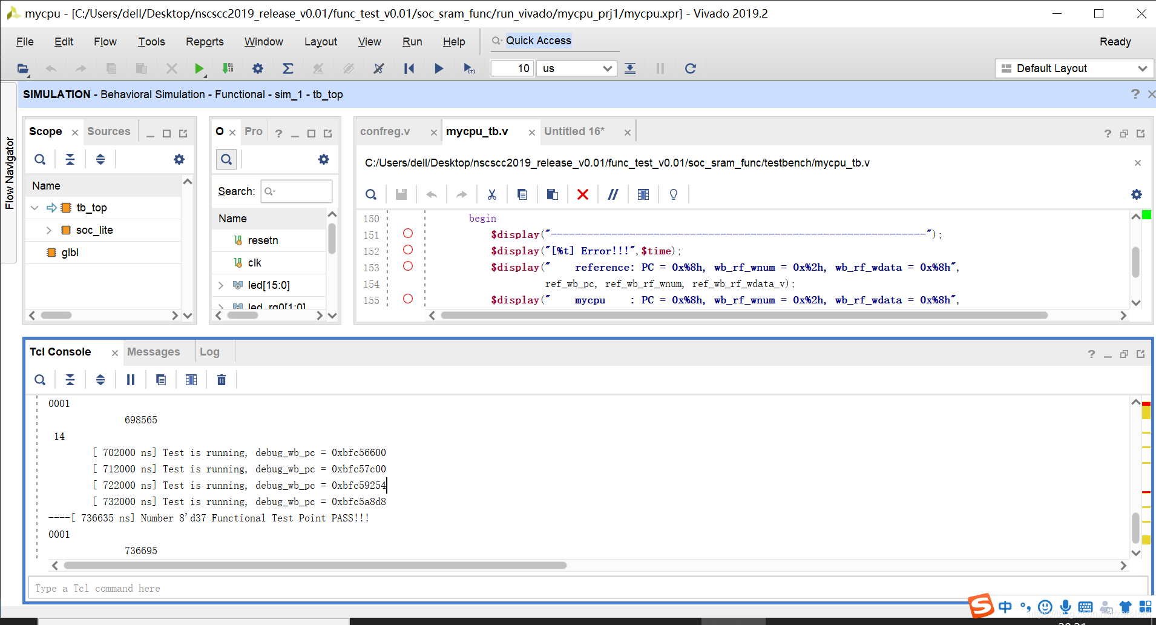
Task: Toggle column selection mode in editor
Action: (643, 194)
